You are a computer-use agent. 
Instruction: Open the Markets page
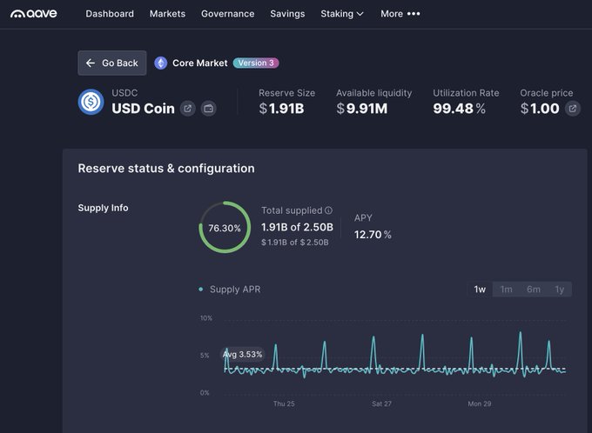[x=167, y=14]
